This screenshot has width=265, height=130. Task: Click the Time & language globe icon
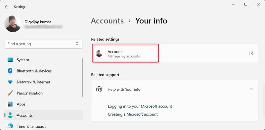[x=10, y=126]
